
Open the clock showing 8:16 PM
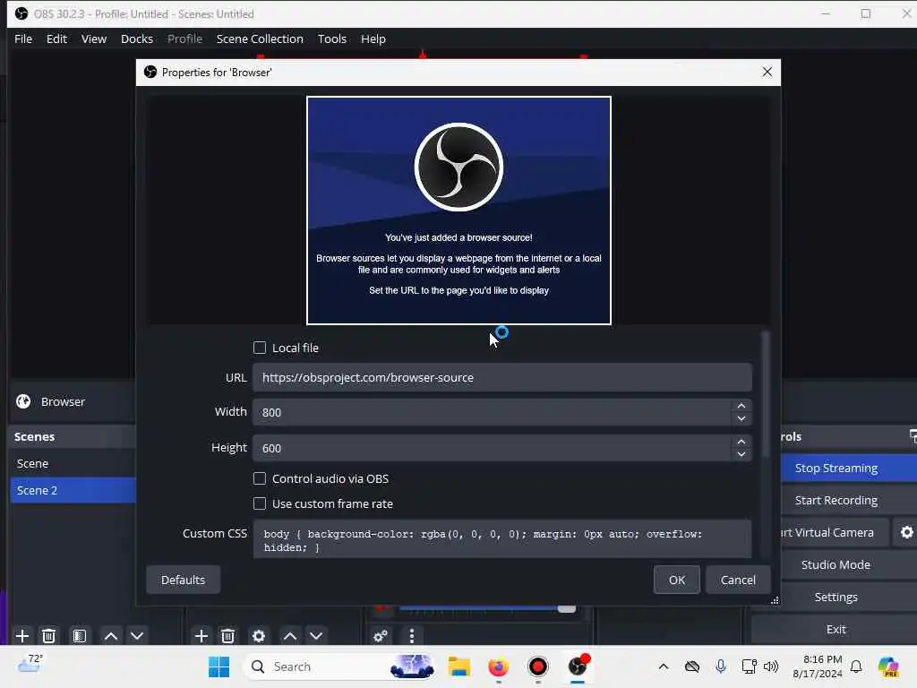click(818, 666)
